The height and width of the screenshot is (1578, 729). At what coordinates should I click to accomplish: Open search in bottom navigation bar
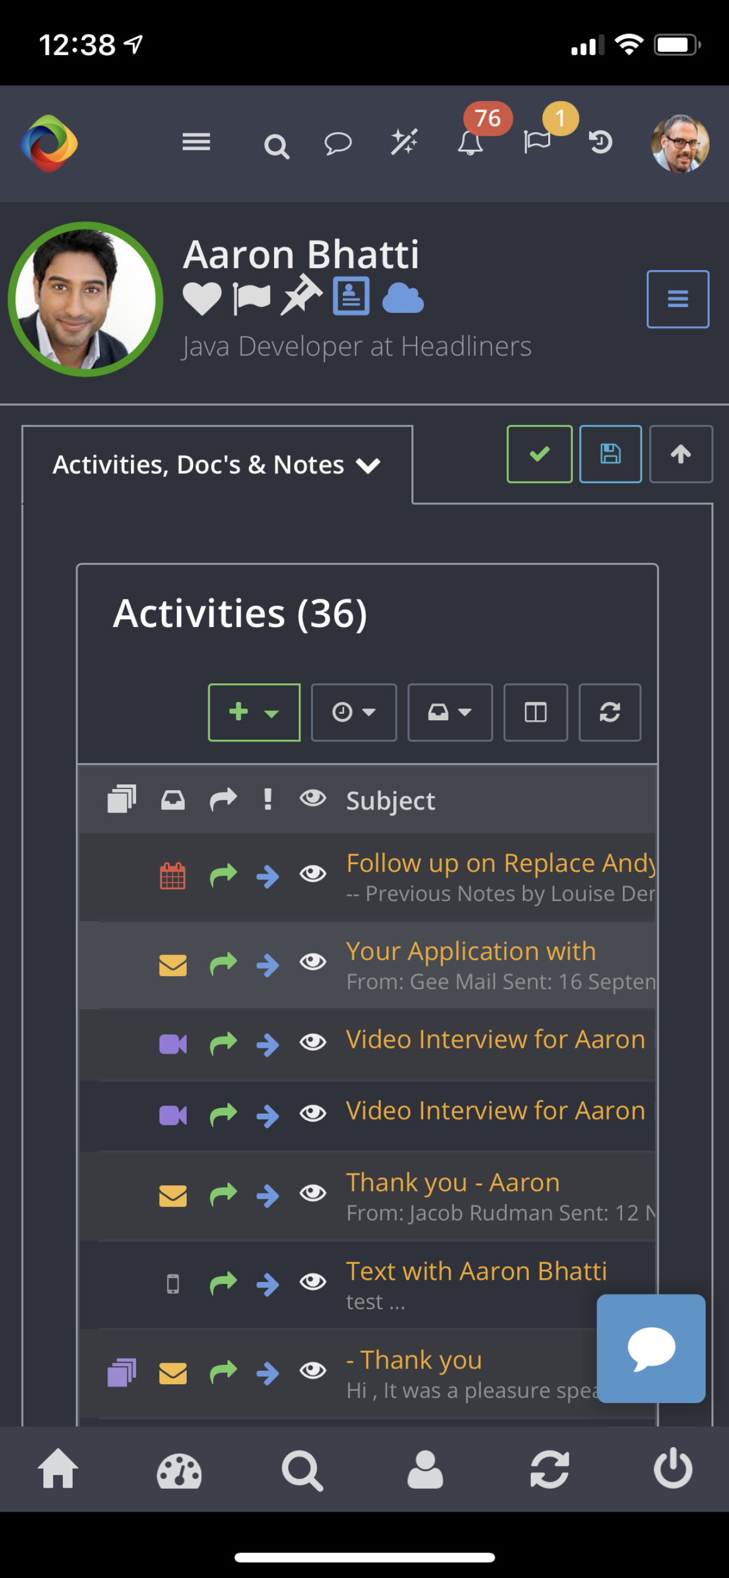click(302, 1470)
